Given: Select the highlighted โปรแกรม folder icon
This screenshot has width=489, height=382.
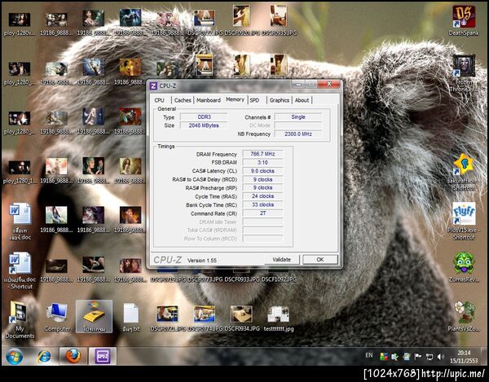Looking at the screenshot, I should pos(94,316).
